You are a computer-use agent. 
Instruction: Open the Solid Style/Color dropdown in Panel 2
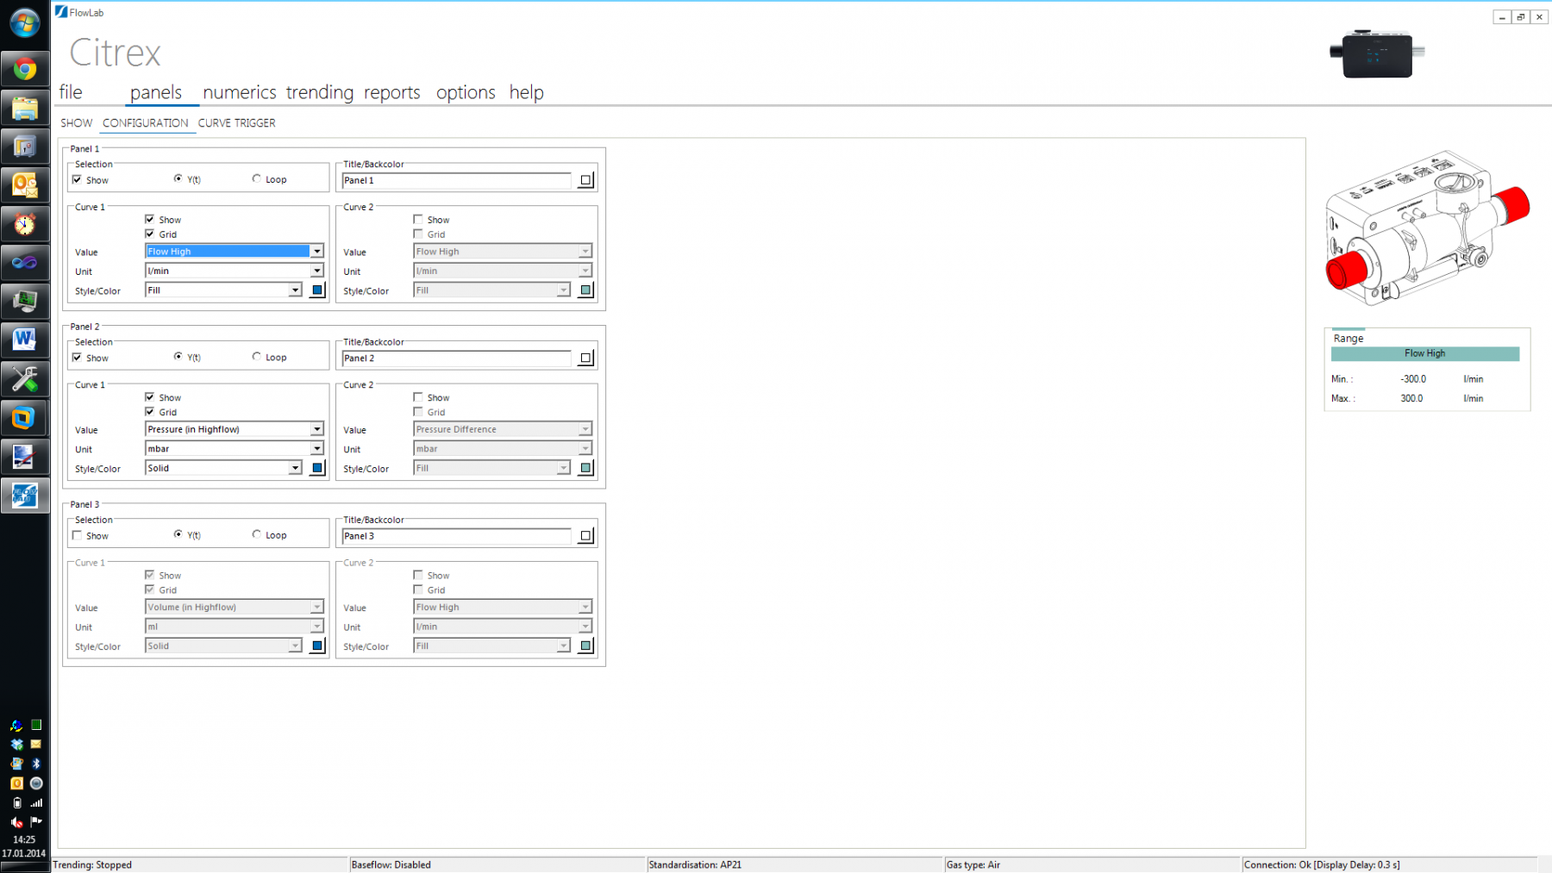(x=296, y=467)
